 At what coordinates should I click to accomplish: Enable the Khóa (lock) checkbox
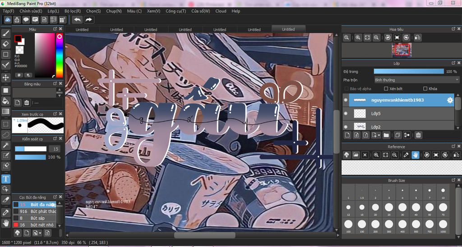(425, 88)
